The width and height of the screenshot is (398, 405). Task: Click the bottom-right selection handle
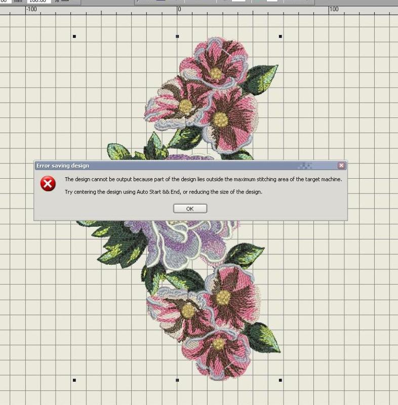point(281,380)
